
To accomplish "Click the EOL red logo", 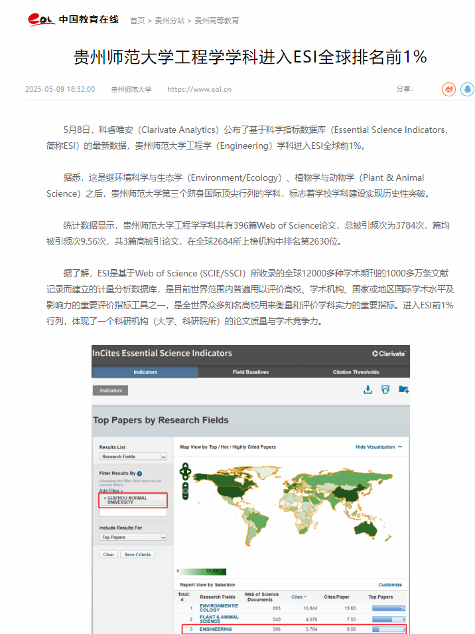I will tap(41, 19).
